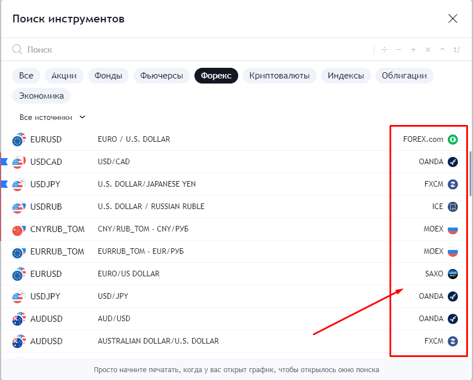The width and height of the screenshot is (473, 380).
Task: Click the search magnifier icon
Action: pos(17,49)
